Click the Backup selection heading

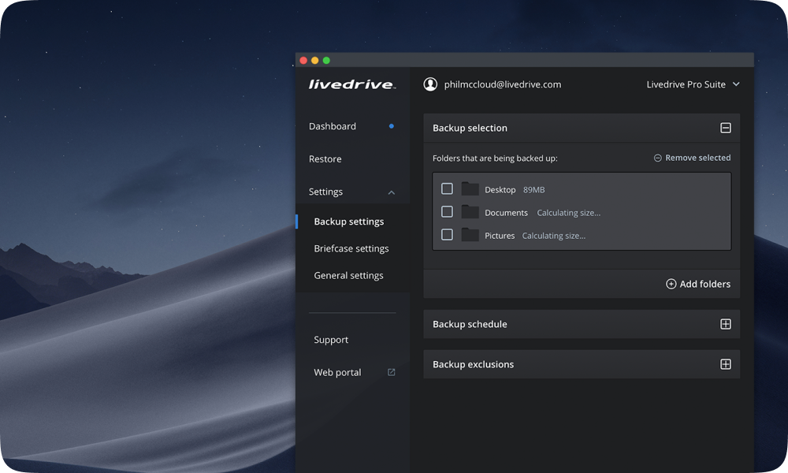470,128
